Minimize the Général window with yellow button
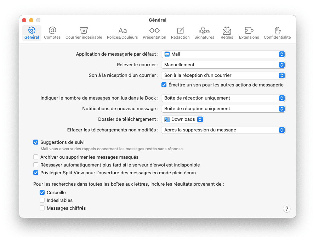The width and height of the screenshot is (319, 237). pyautogui.click(x=31, y=20)
